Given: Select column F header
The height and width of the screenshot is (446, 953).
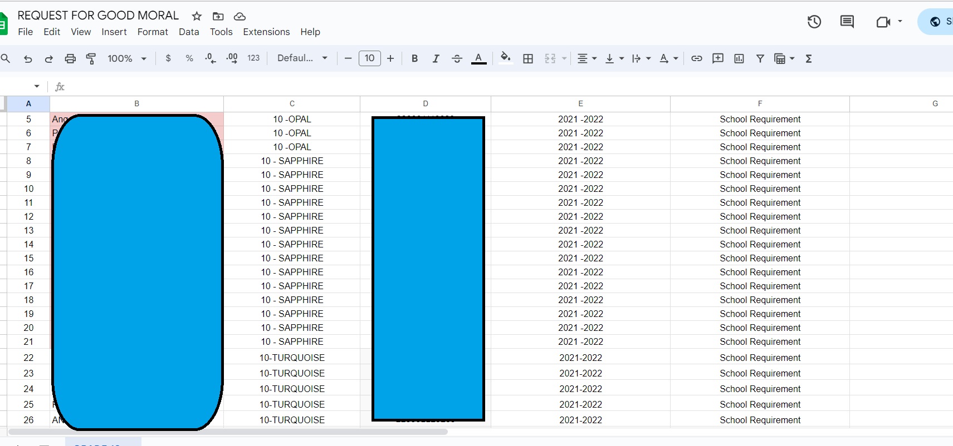Looking at the screenshot, I should pos(760,103).
